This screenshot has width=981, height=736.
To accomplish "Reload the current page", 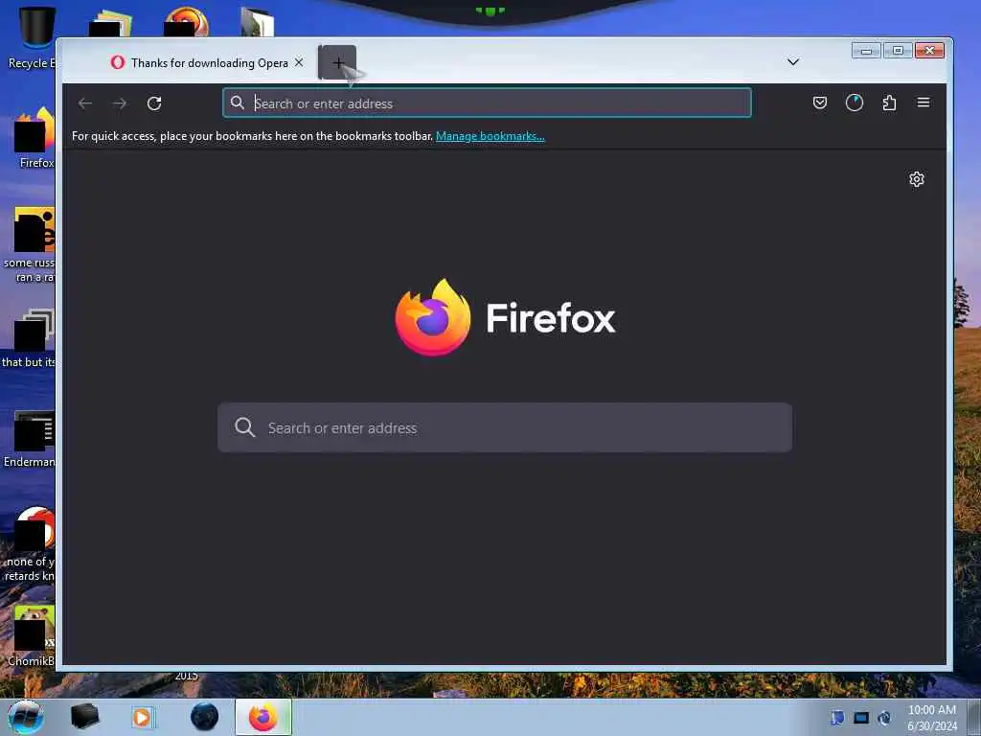I will click(x=154, y=103).
